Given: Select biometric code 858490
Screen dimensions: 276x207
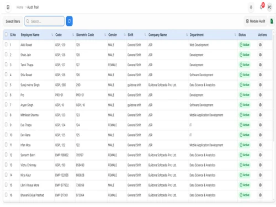Looking at the screenshot, I should tap(80, 165).
